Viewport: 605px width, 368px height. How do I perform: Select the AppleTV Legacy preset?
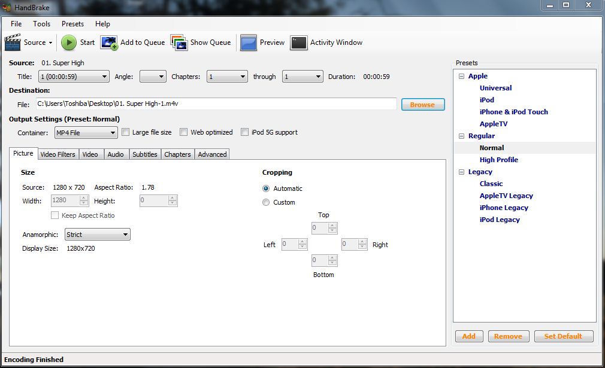[x=506, y=196]
